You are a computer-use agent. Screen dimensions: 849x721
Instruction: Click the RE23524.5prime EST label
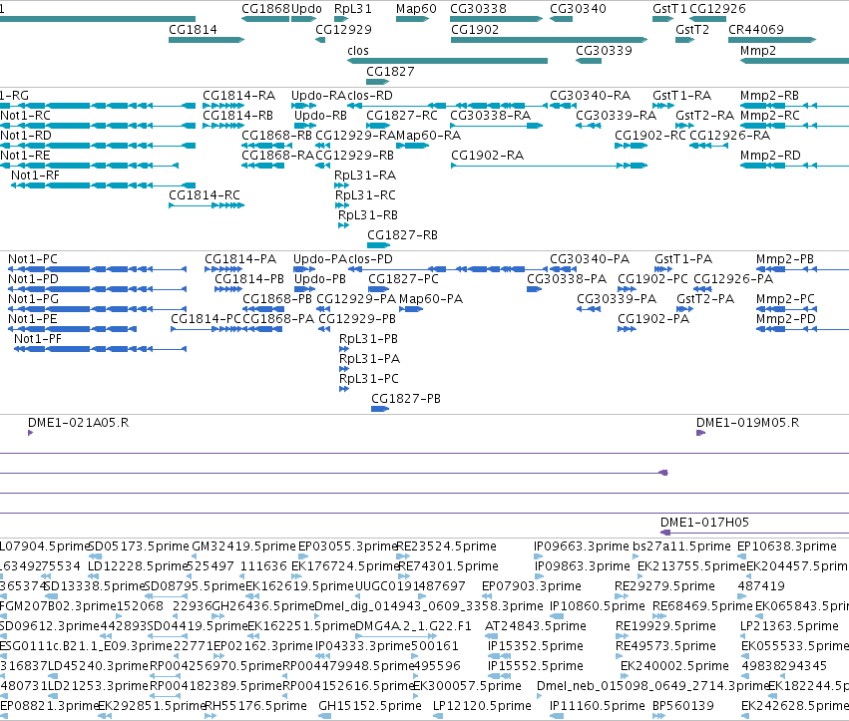(446, 546)
